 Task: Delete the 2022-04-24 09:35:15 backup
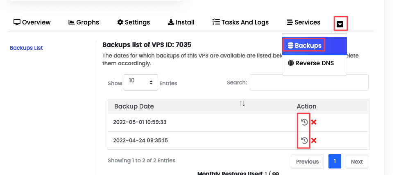[314, 141]
